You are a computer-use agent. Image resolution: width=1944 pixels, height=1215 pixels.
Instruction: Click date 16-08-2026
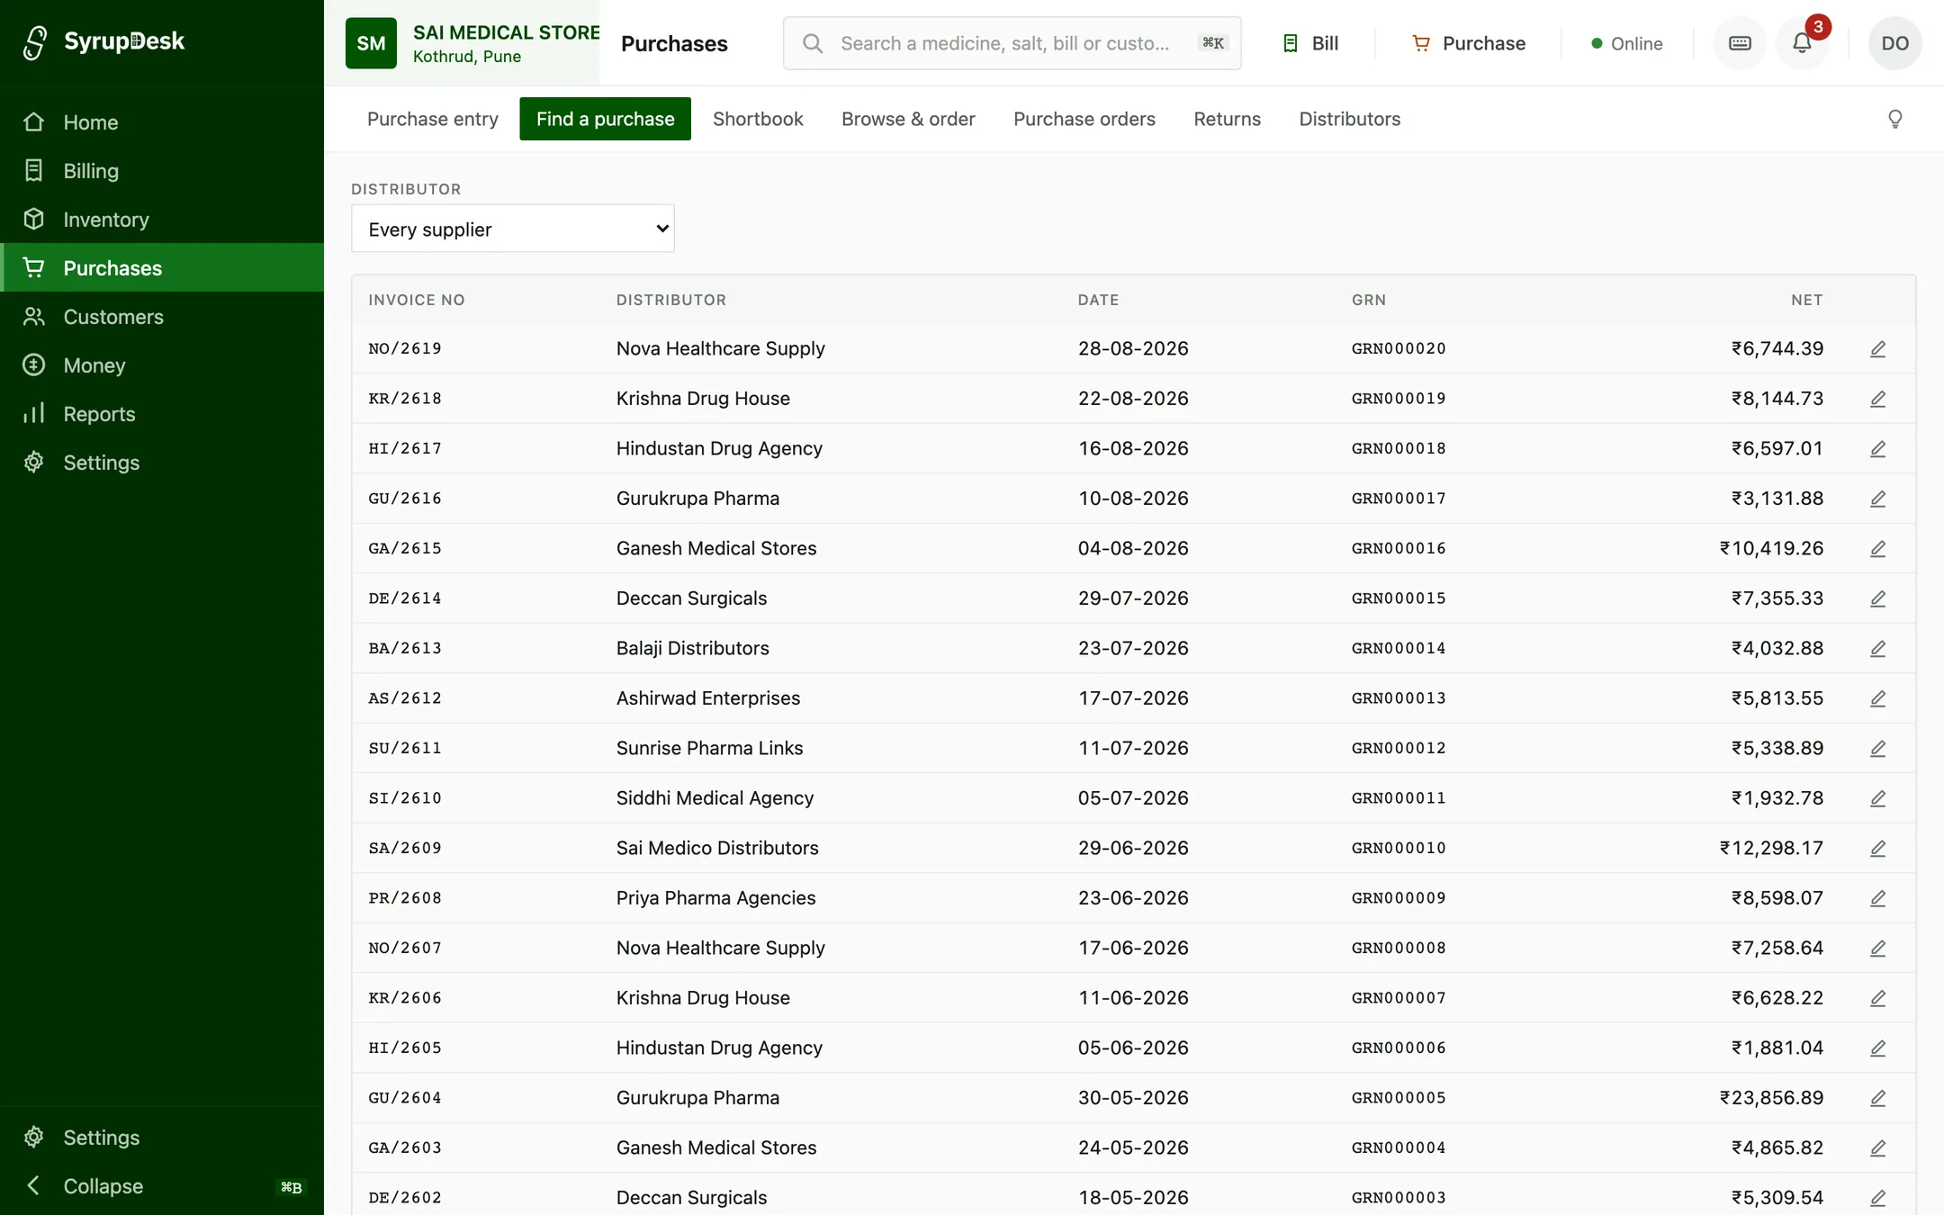(x=1133, y=449)
